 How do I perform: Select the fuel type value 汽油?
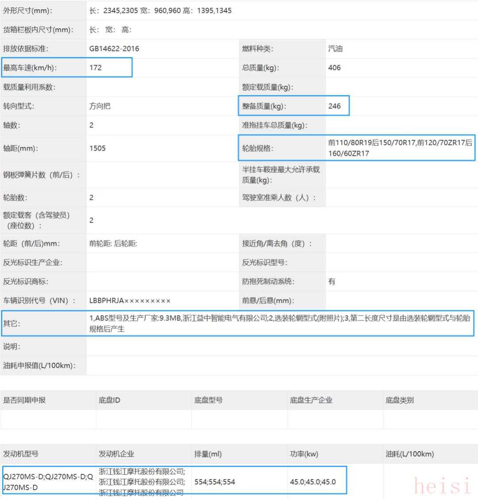click(x=335, y=49)
